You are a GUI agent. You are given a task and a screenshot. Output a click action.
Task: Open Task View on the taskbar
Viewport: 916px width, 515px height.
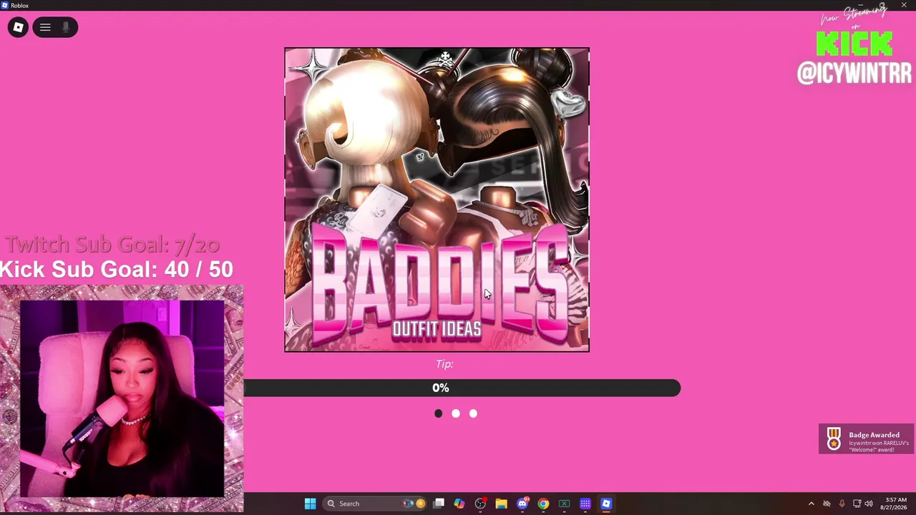tap(439, 504)
